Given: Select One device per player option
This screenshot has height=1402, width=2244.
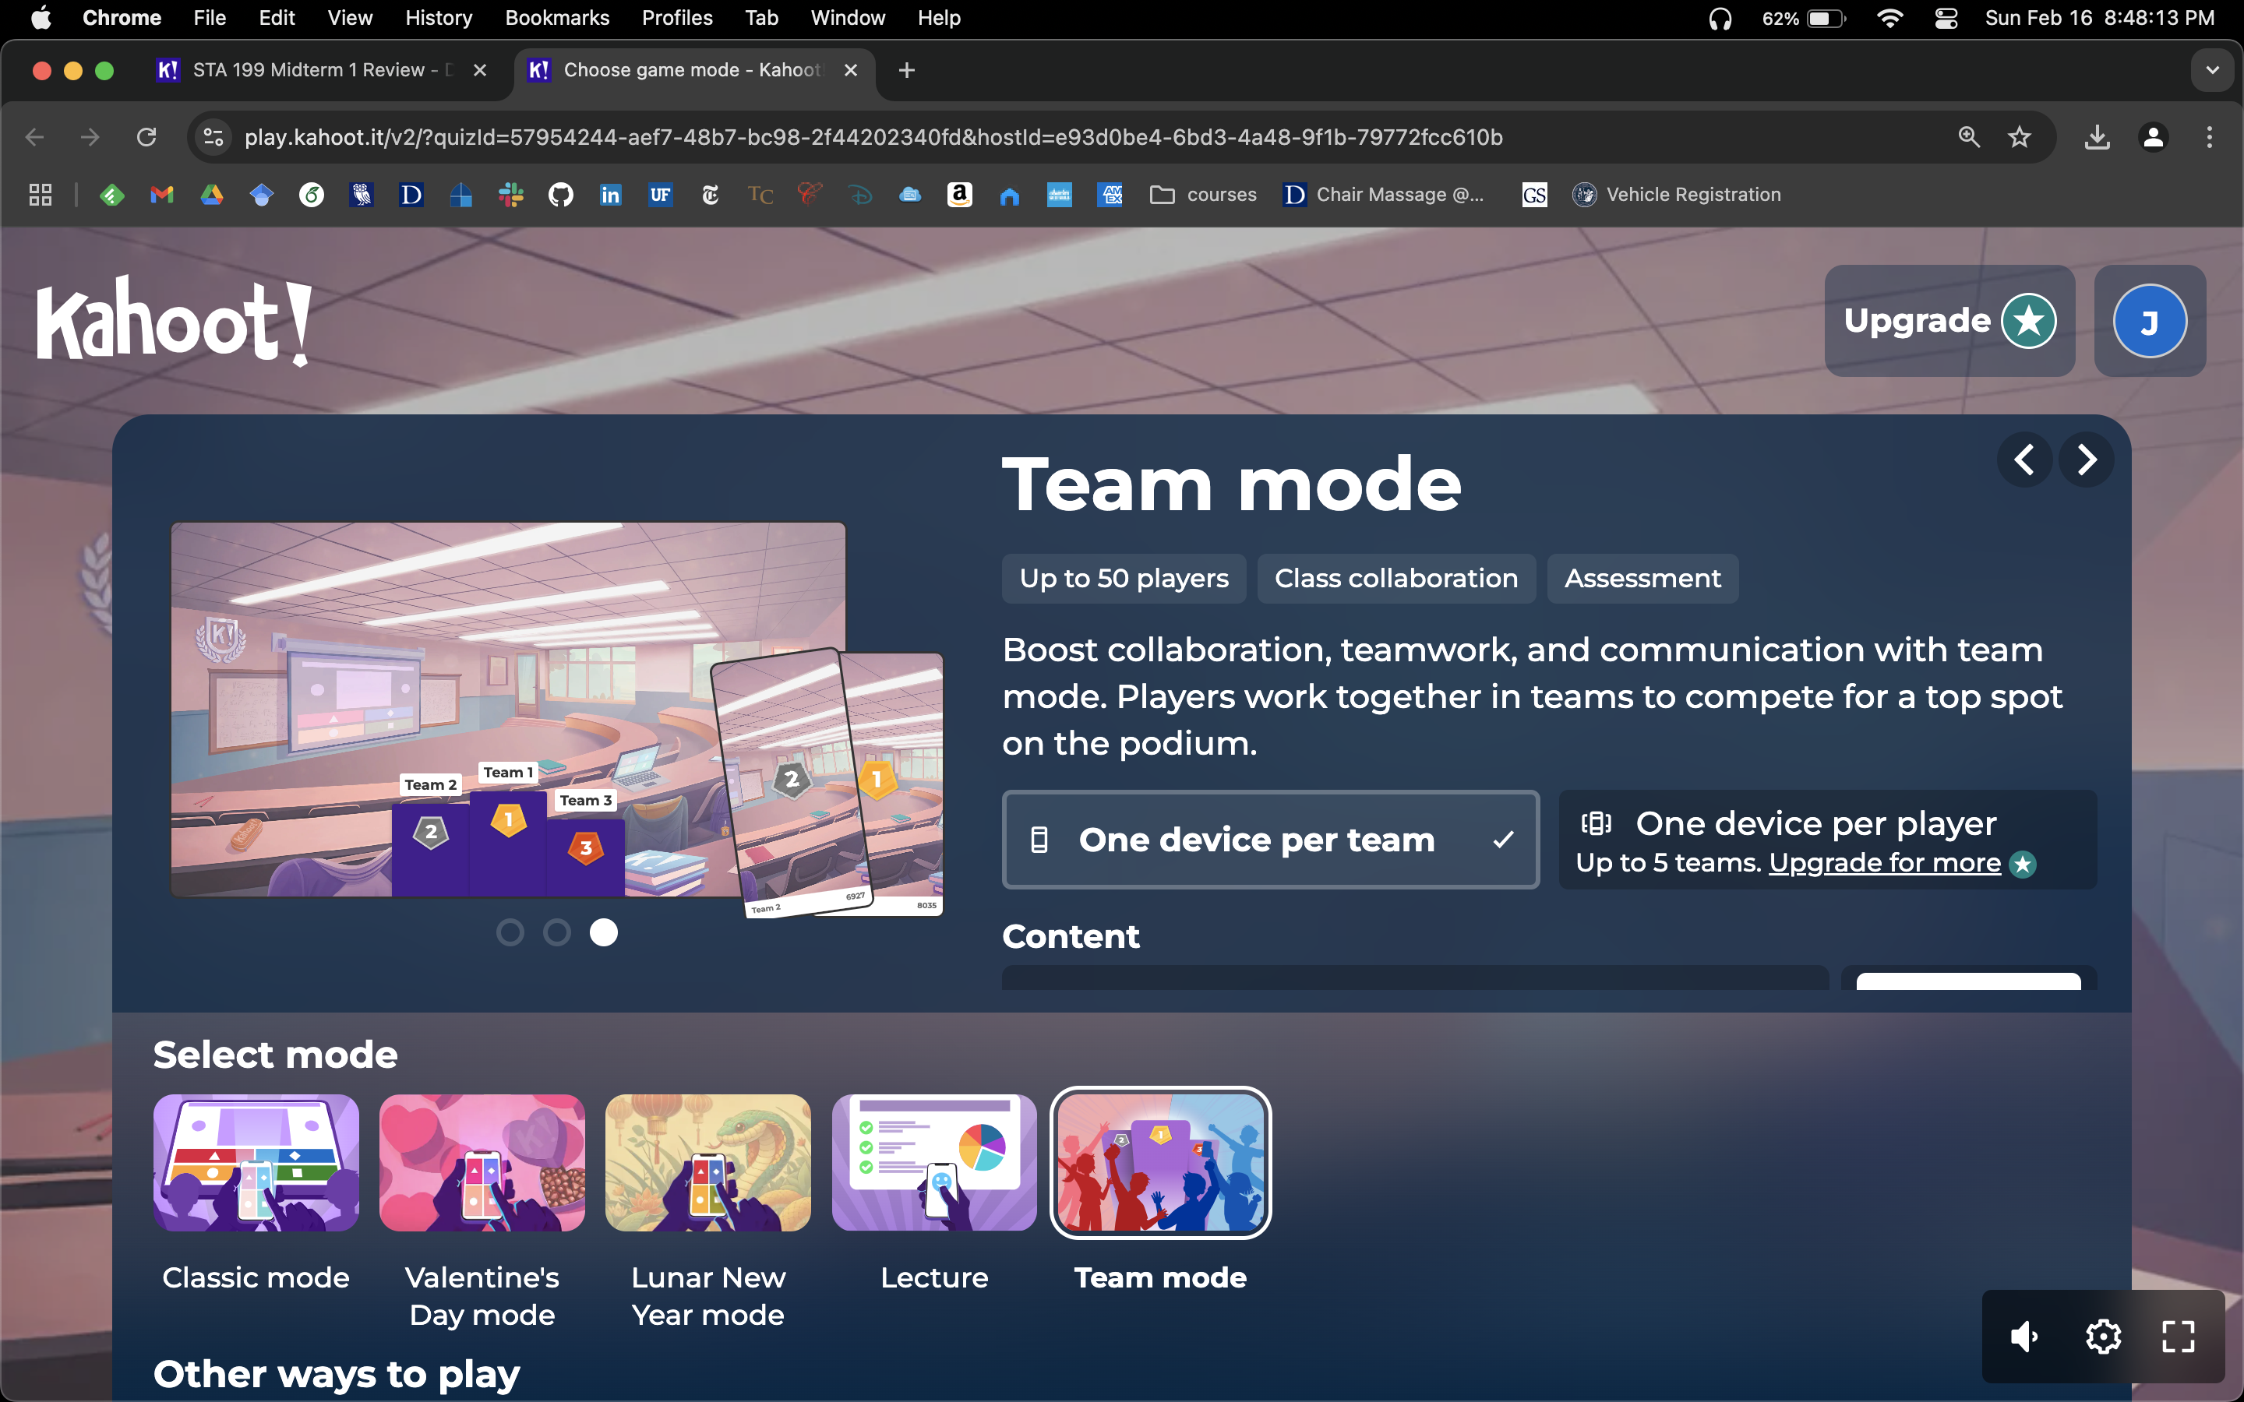Looking at the screenshot, I should 1828,839.
